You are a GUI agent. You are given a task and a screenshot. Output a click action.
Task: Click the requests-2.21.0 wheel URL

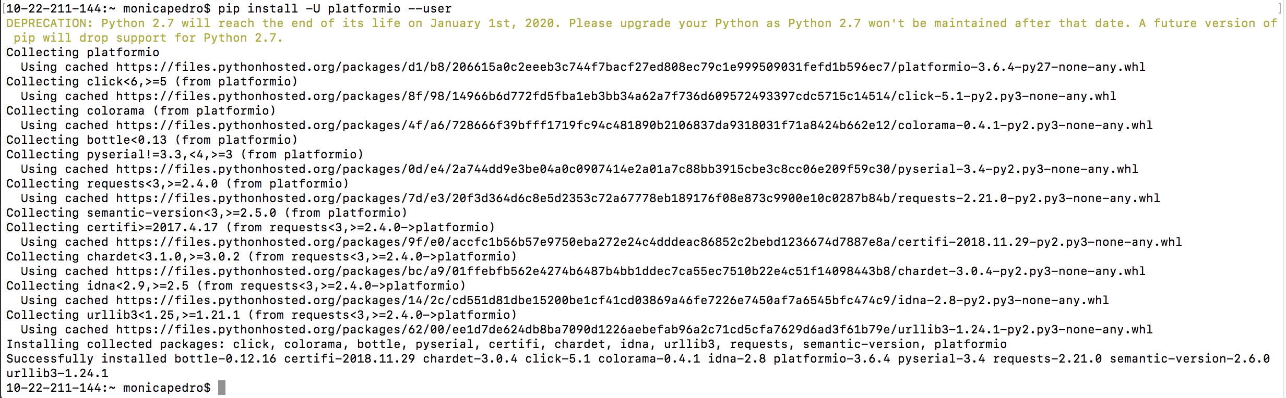[x=638, y=198]
